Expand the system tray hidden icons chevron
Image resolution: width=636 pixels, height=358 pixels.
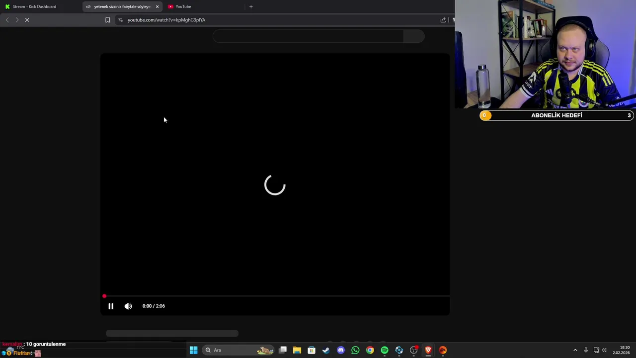[575, 350]
